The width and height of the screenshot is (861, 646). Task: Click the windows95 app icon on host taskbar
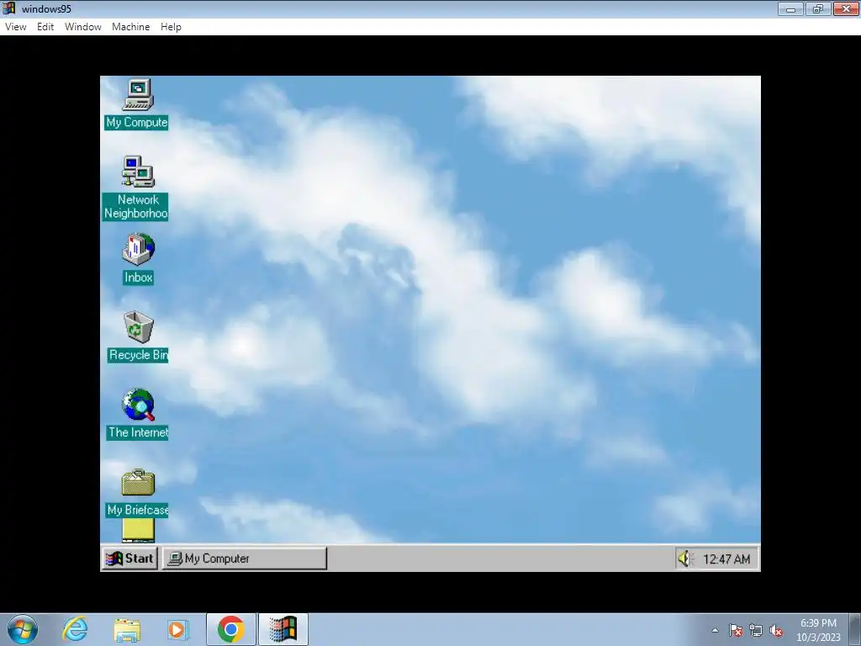(283, 629)
